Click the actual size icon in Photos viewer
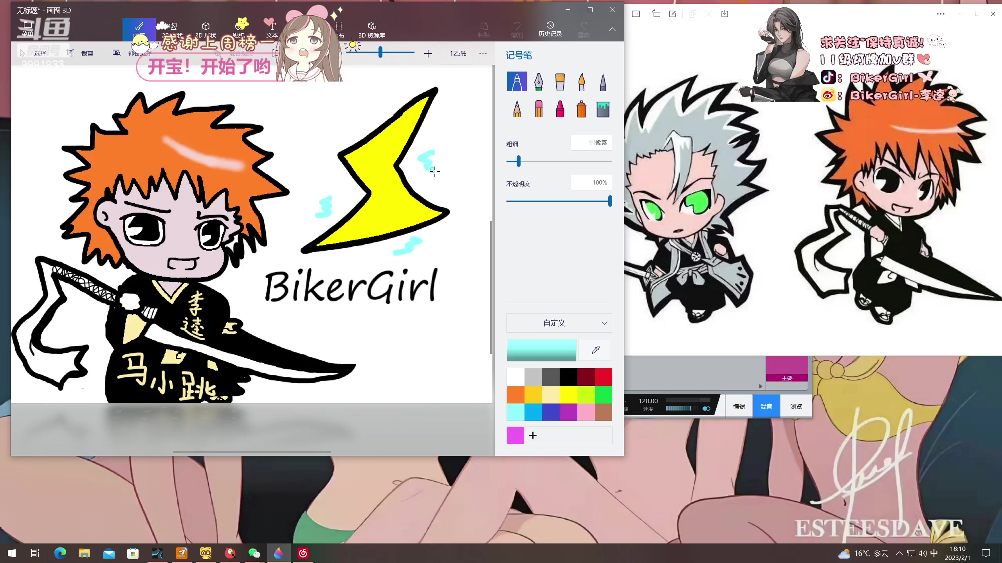Image resolution: width=1002 pixels, height=563 pixels. coord(636,14)
